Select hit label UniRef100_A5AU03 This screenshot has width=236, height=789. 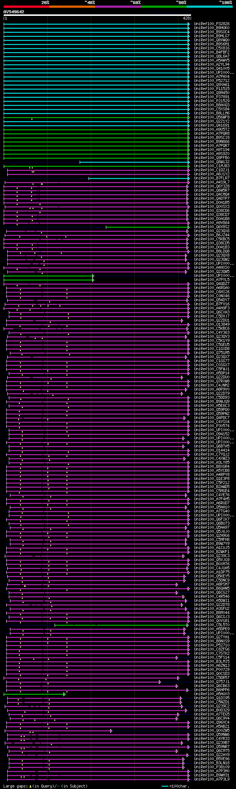[x=212, y=694]
